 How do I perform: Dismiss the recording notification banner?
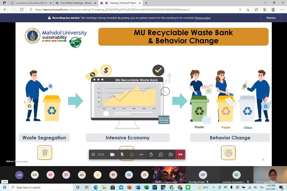pyautogui.click(x=271, y=18)
